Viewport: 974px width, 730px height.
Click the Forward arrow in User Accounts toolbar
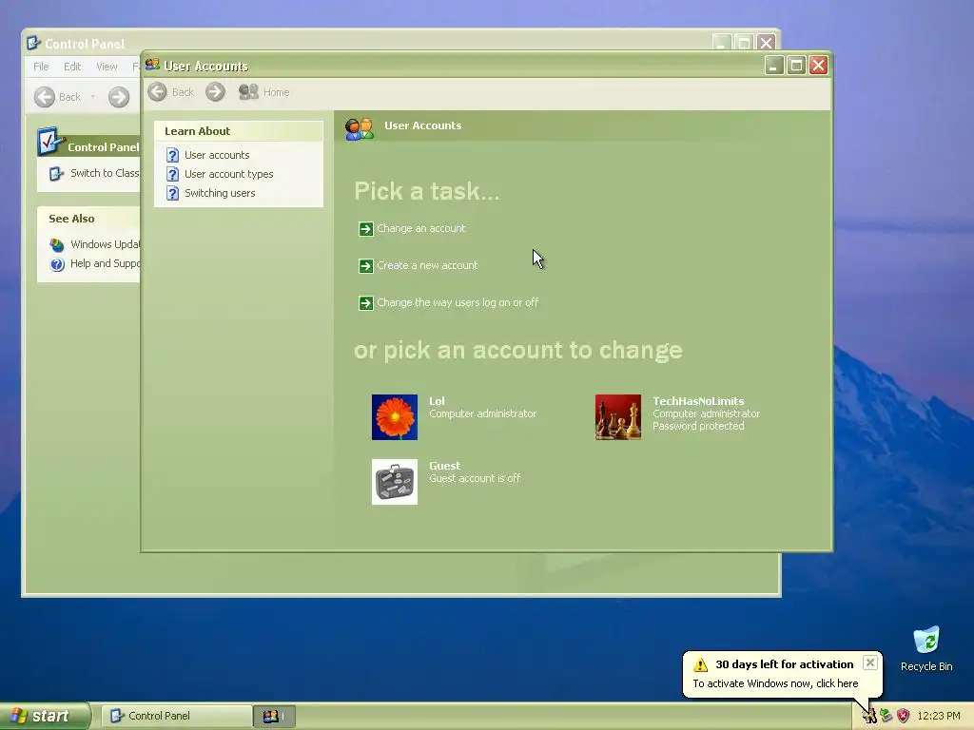pos(215,92)
